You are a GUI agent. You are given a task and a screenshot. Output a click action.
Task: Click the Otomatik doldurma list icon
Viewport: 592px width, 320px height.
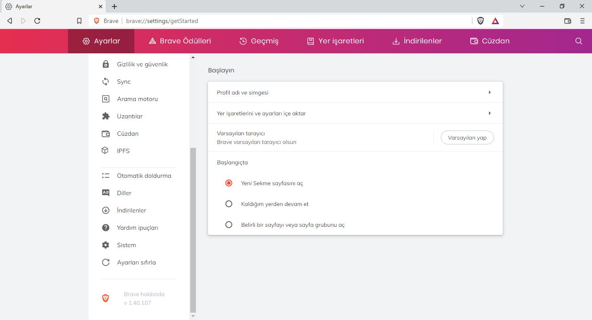click(x=105, y=176)
